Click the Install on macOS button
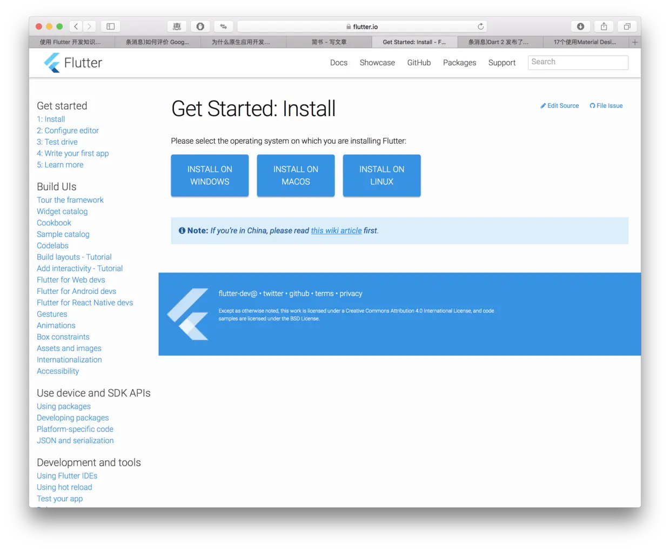 [296, 176]
